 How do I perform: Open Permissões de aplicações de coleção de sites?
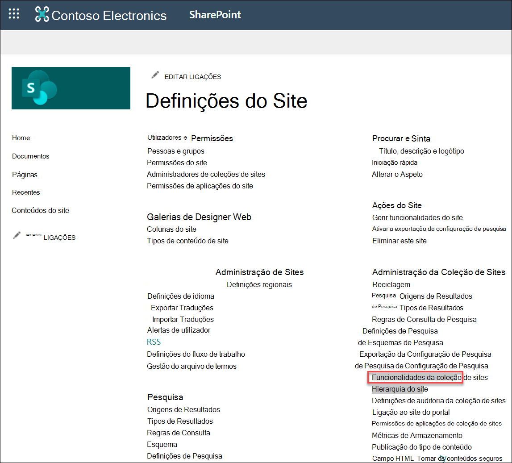(437, 424)
